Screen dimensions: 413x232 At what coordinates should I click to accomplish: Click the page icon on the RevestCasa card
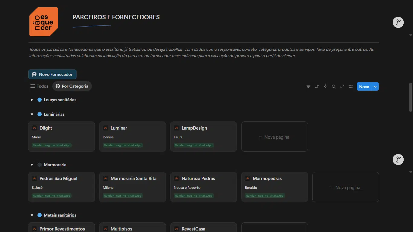coord(177,229)
